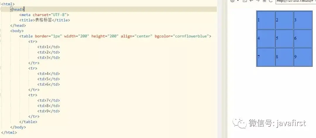Place cursor on the closing html tag
This screenshot has height=138, width=316.
point(9,132)
